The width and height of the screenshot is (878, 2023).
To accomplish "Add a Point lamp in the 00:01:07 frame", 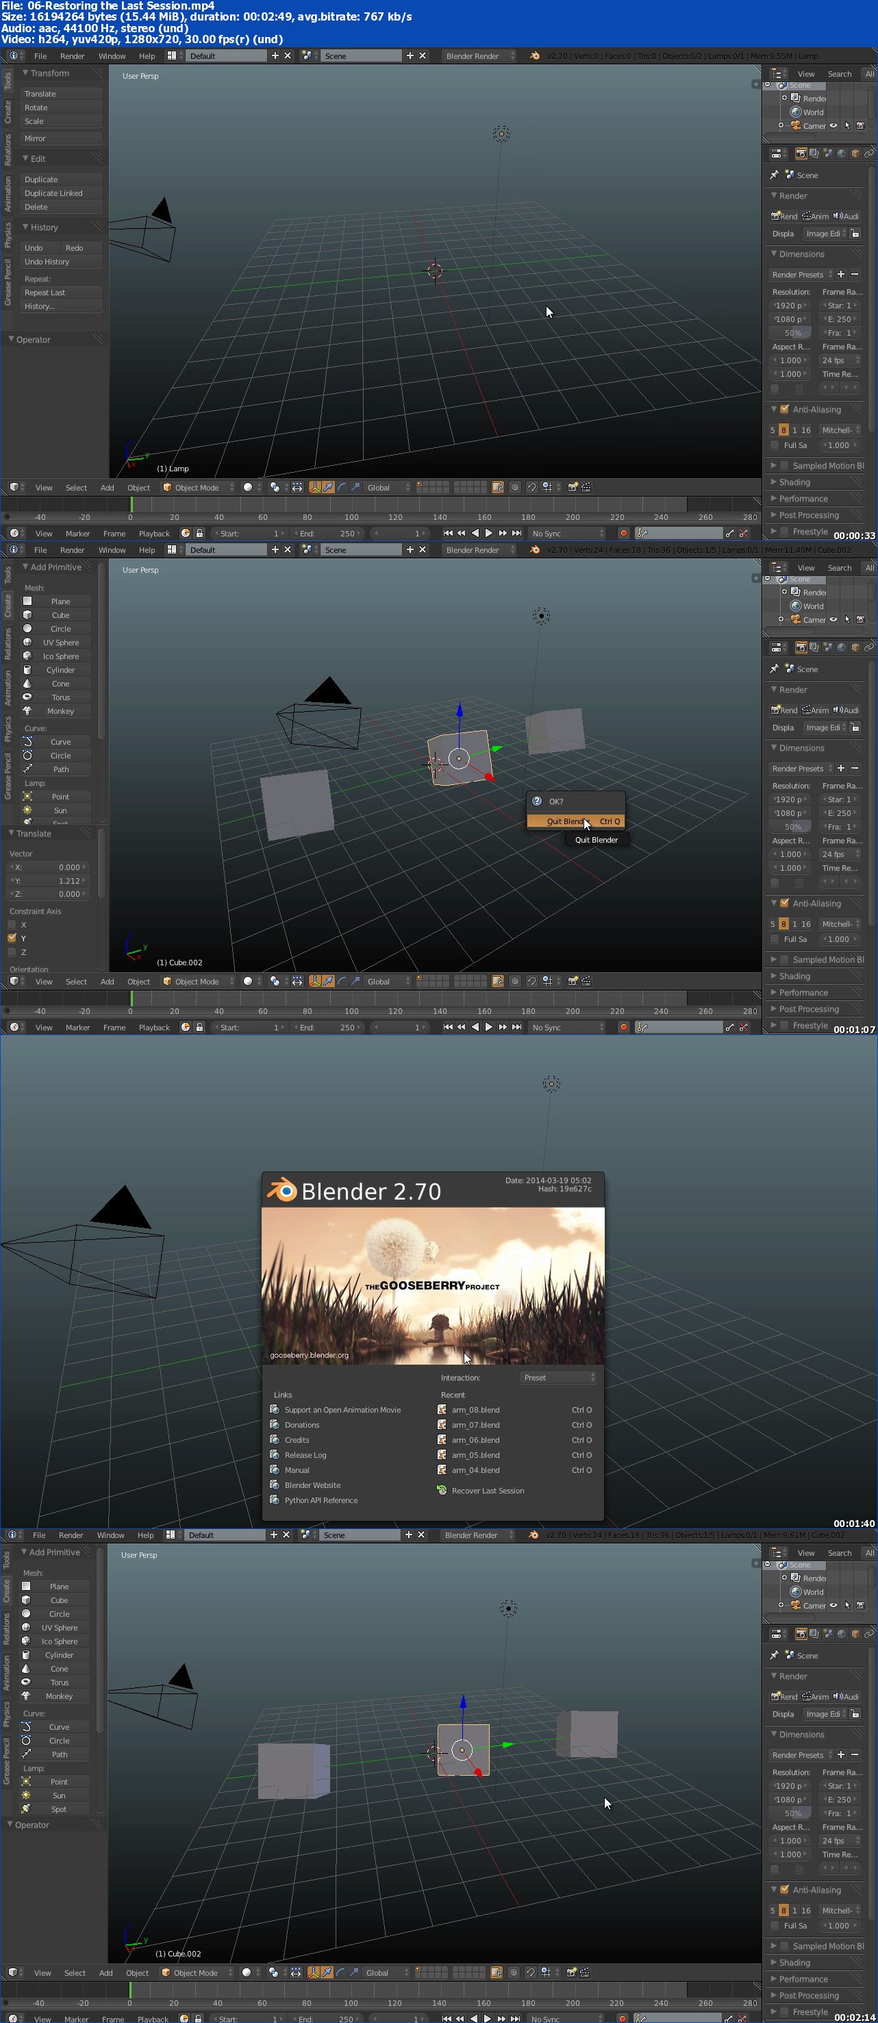I will pos(55,796).
